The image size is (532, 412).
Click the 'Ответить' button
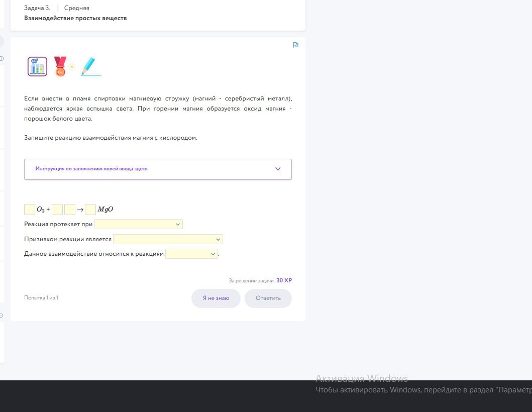click(268, 298)
